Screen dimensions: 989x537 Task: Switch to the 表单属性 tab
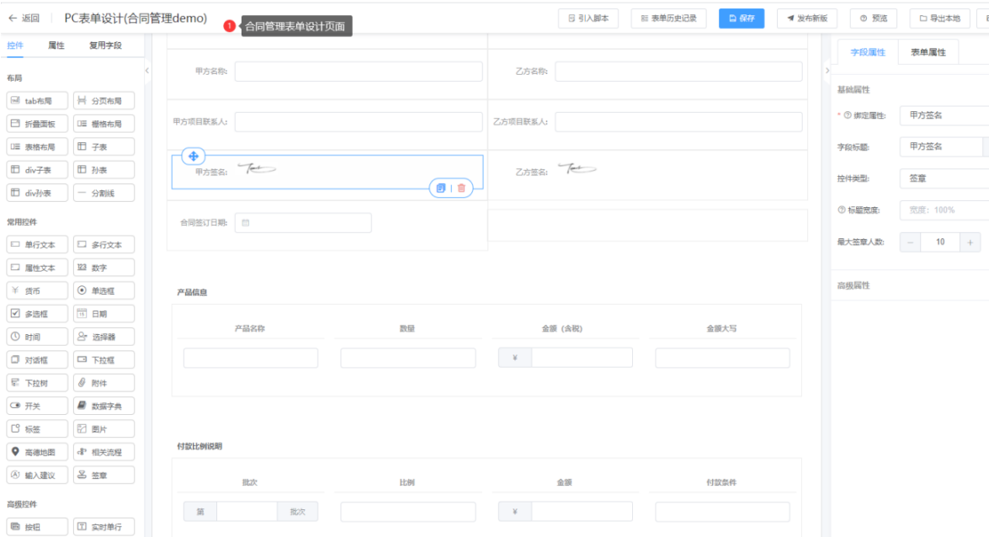tap(928, 52)
